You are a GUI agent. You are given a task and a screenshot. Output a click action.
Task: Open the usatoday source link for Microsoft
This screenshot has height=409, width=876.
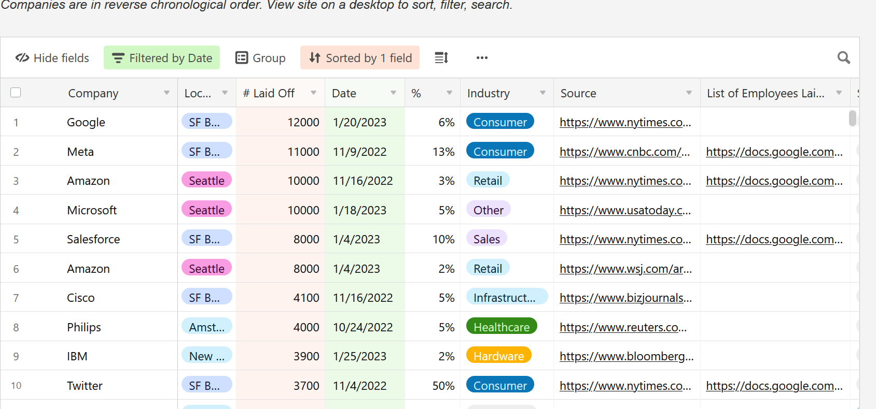625,210
